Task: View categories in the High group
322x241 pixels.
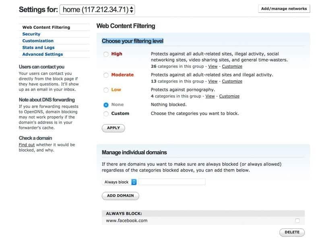Action: pyautogui.click(x=213, y=66)
